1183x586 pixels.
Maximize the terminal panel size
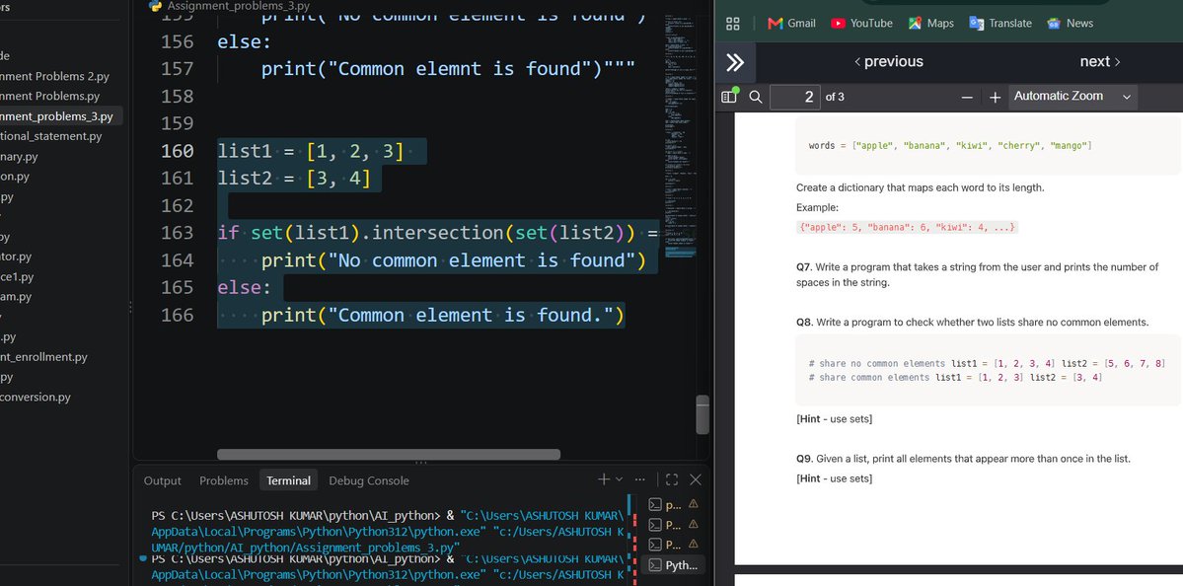click(x=672, y=479)
